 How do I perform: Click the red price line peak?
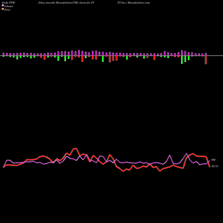[75, 149]
